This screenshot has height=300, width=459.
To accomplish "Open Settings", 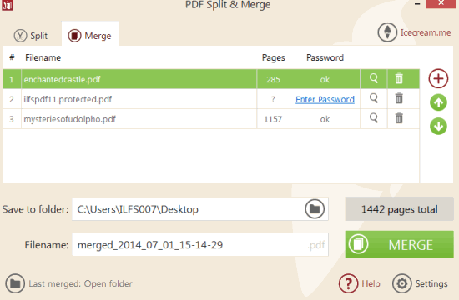I will tap(420, 283).
